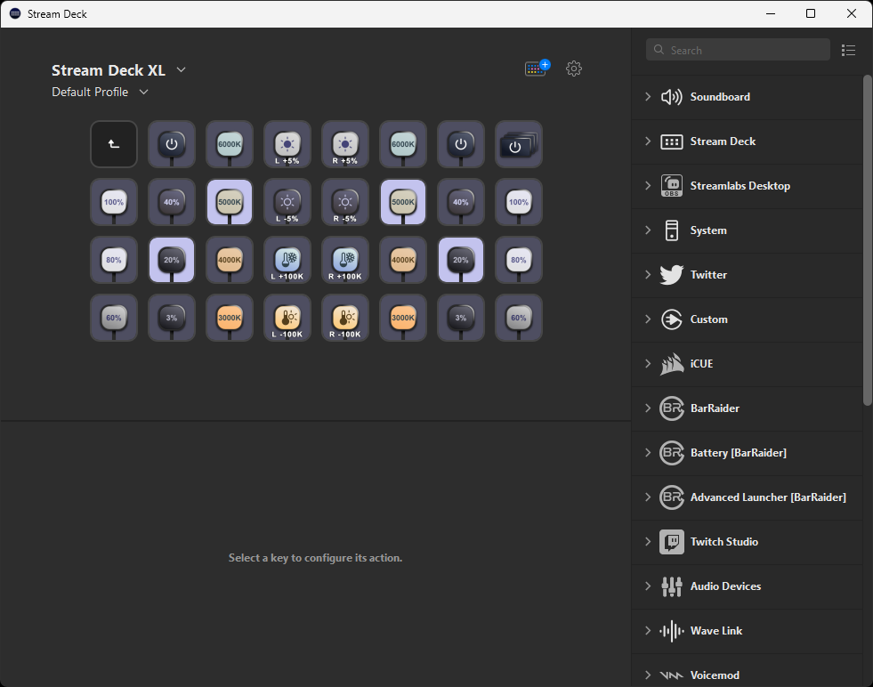The width and height of the screenshot is (873, 687).
Task: Select the R +5% brightness key
Action: coord(345,144)
